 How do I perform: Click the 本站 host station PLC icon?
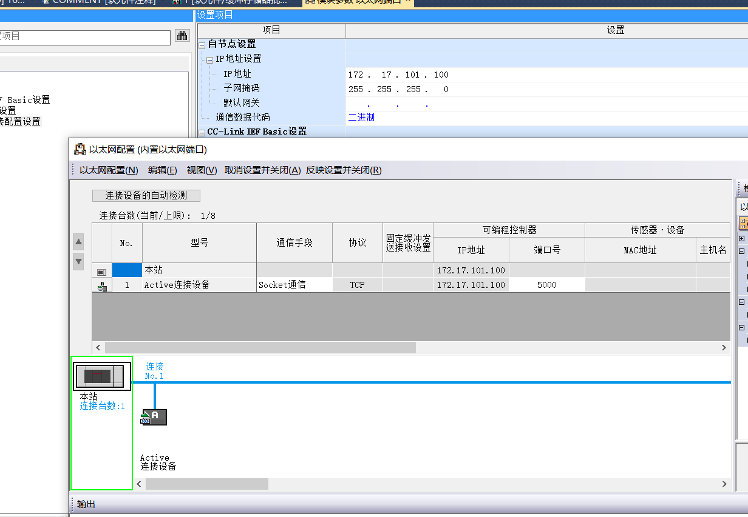pyautogui.click(x=102, y=377)
